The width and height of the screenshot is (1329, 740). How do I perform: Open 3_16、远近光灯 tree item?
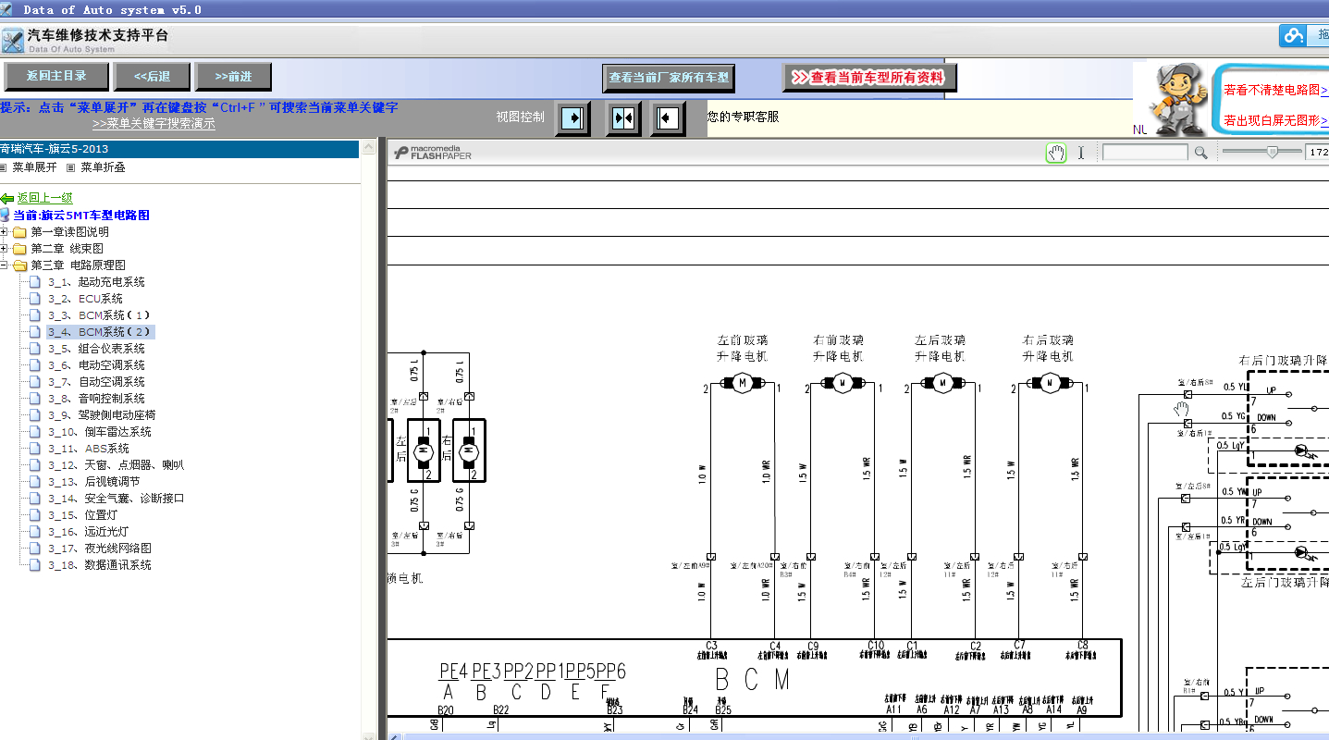click(x=89, y=532)
